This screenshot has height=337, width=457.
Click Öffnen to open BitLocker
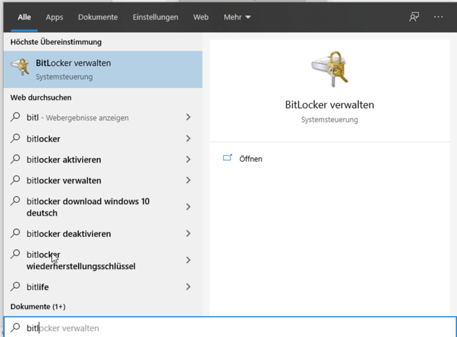pos(251,159)
